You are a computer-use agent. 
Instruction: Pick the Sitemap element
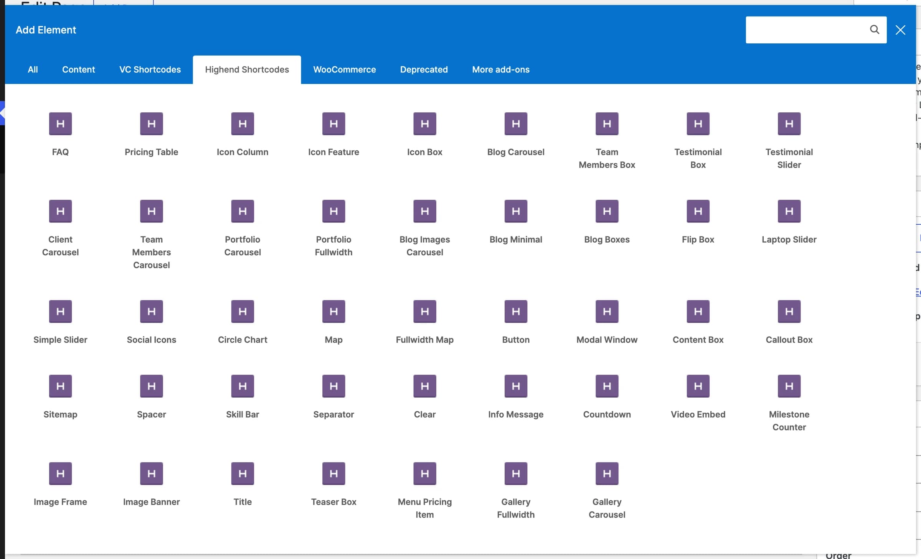click(x=60, y=397)
